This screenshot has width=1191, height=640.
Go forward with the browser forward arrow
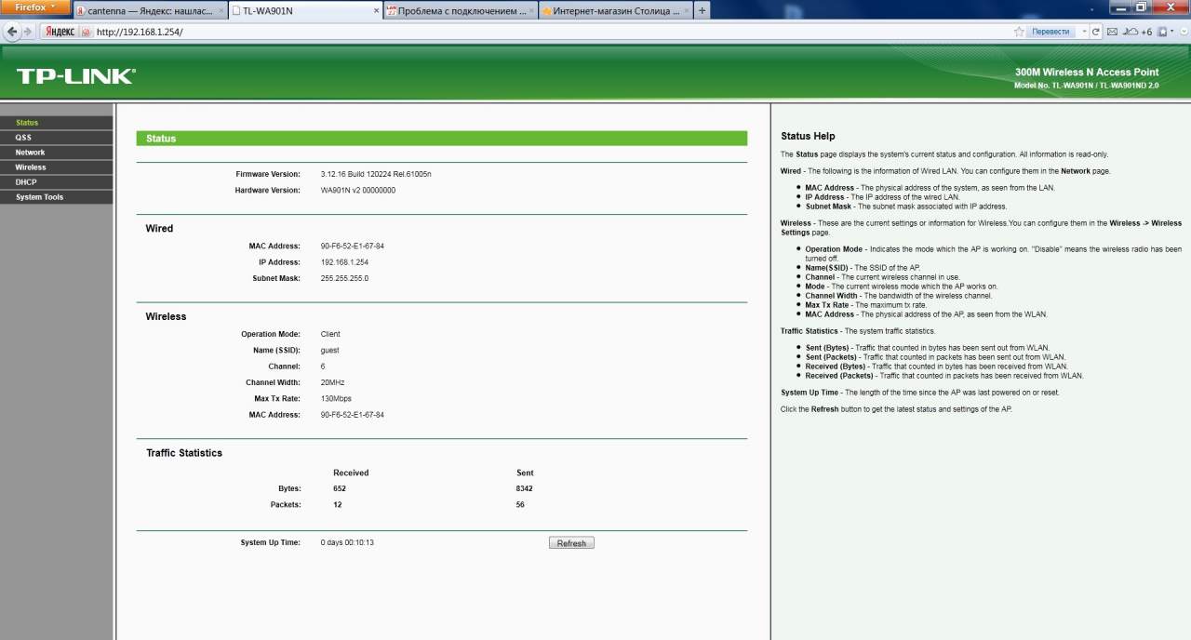[26, 31]
